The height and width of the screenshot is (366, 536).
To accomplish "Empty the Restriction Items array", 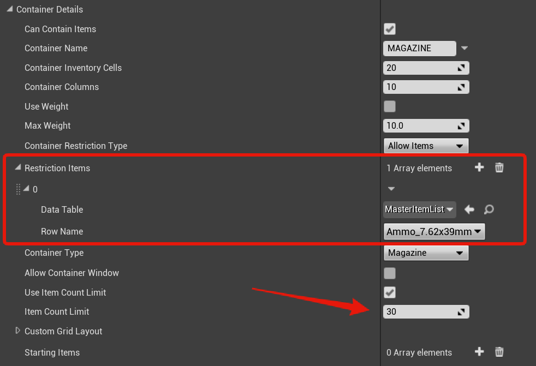I will pos(499,167).
